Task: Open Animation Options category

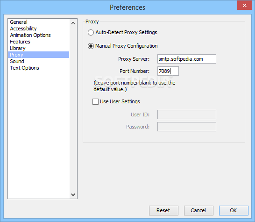Action: tap(39, 35)
